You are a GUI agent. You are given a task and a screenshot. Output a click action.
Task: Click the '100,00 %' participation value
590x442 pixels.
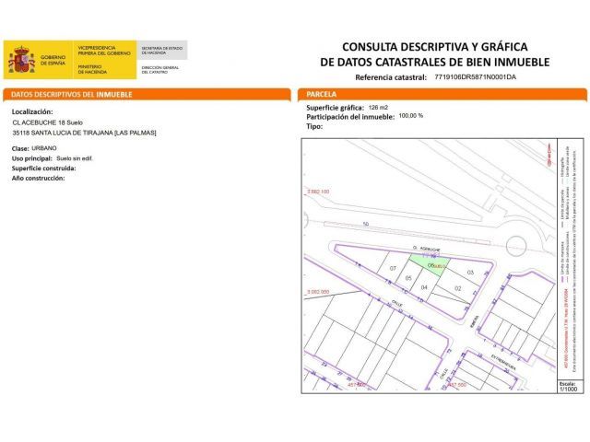[411, 116]
